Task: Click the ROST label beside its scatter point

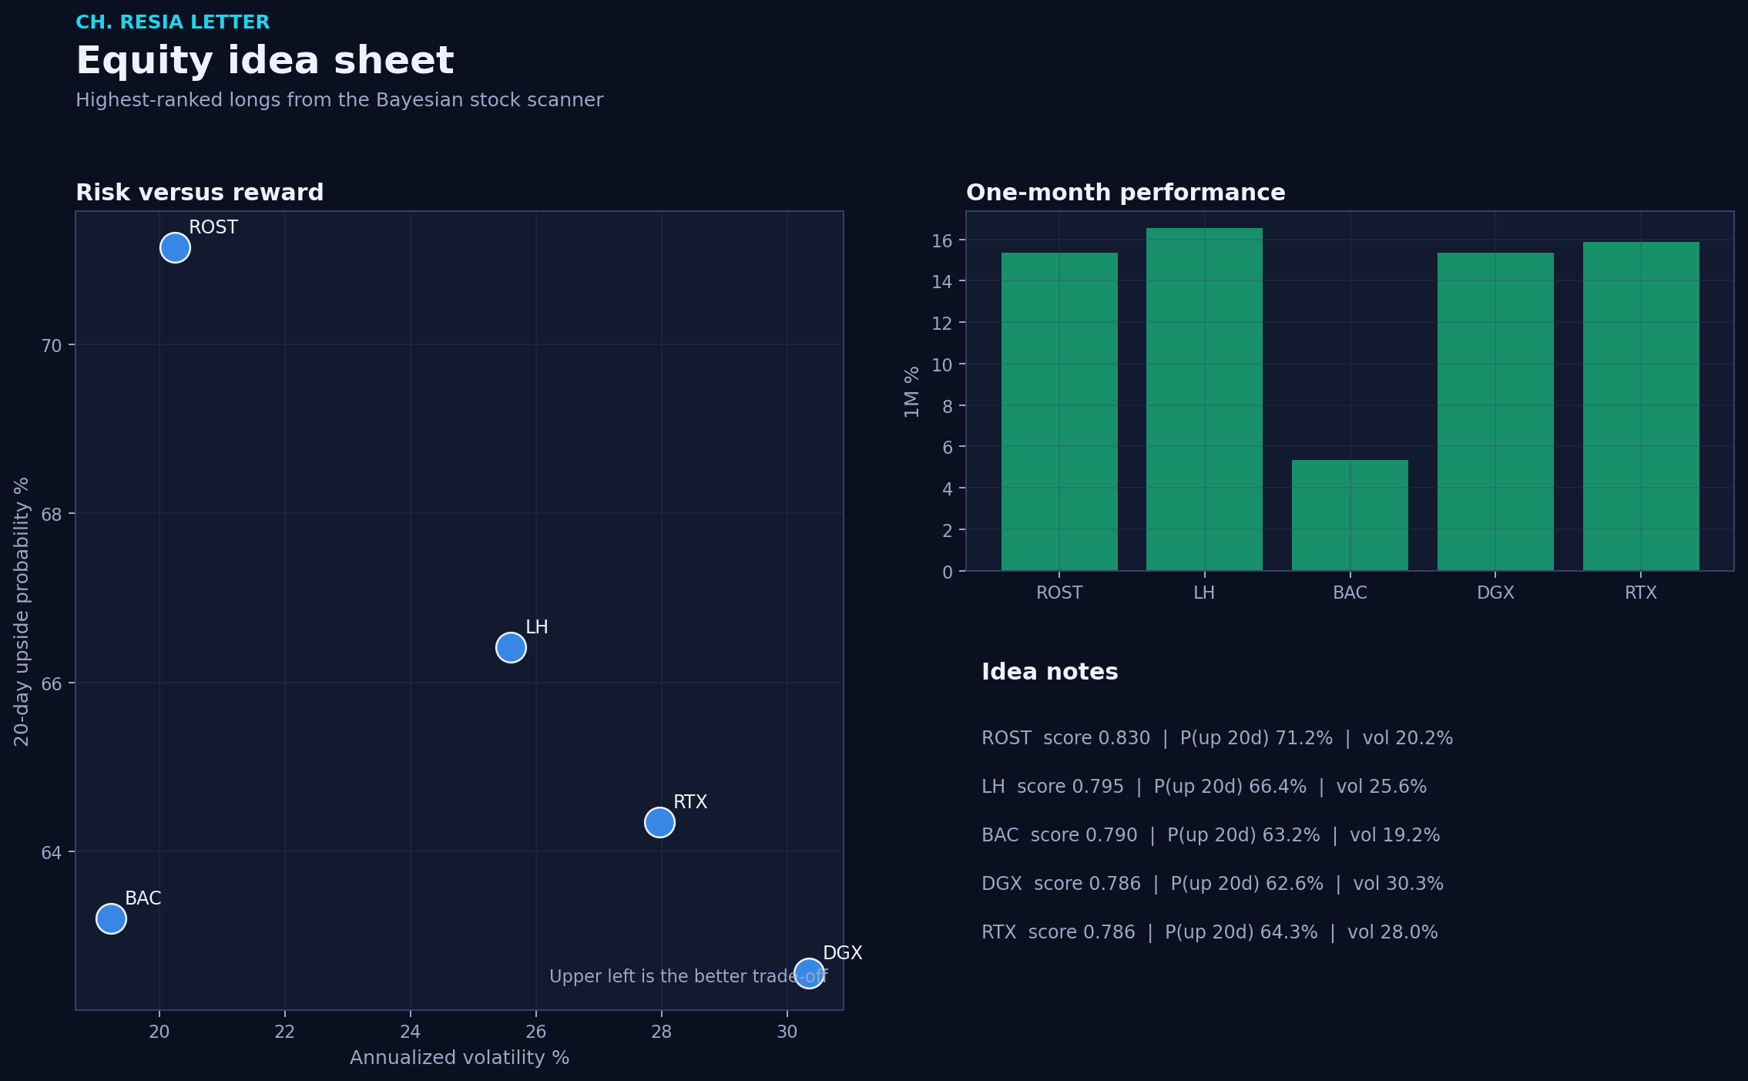Action: tap(213, 227)
